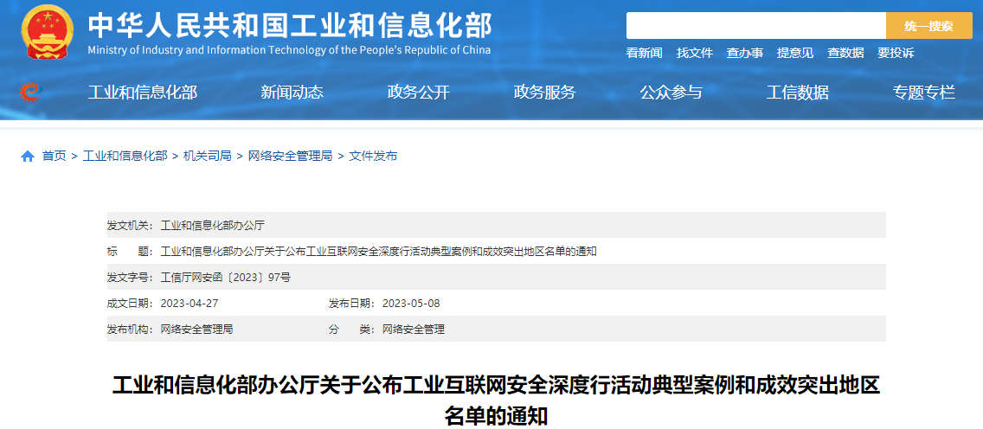Click 网络安全管理局 breadcrumb link

point(290,156)
